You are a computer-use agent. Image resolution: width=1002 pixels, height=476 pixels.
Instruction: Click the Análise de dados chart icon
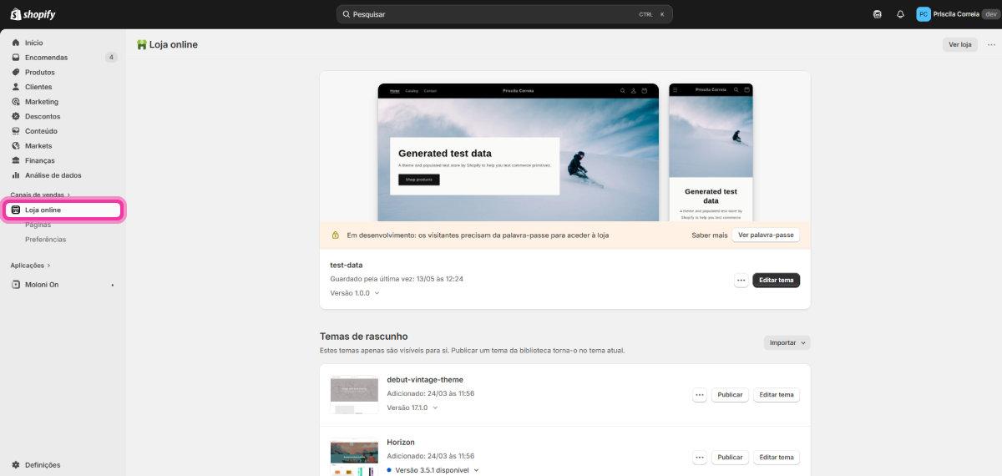(x=16, y=175)
